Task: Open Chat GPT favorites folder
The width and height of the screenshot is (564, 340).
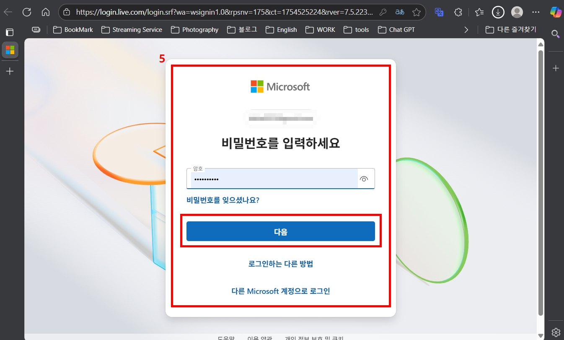Action: 396,29
